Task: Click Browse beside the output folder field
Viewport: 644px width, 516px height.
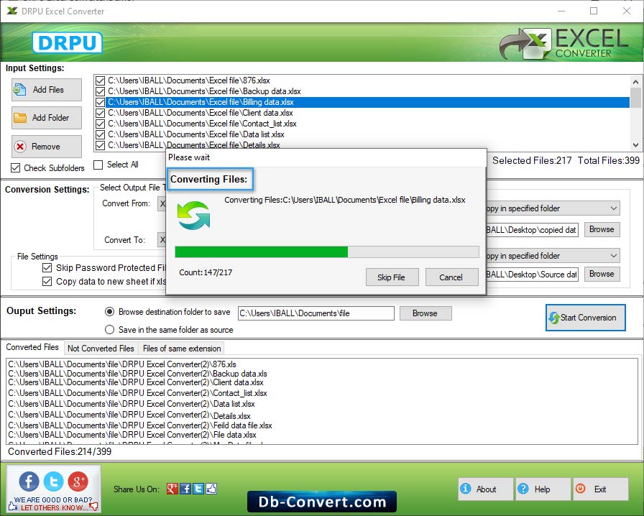Action: 425,313
